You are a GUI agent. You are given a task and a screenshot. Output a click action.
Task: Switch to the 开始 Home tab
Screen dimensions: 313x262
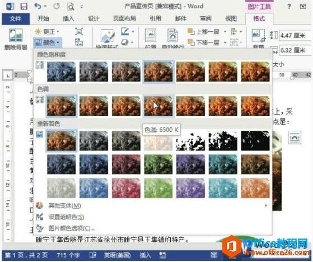point(43,19)
